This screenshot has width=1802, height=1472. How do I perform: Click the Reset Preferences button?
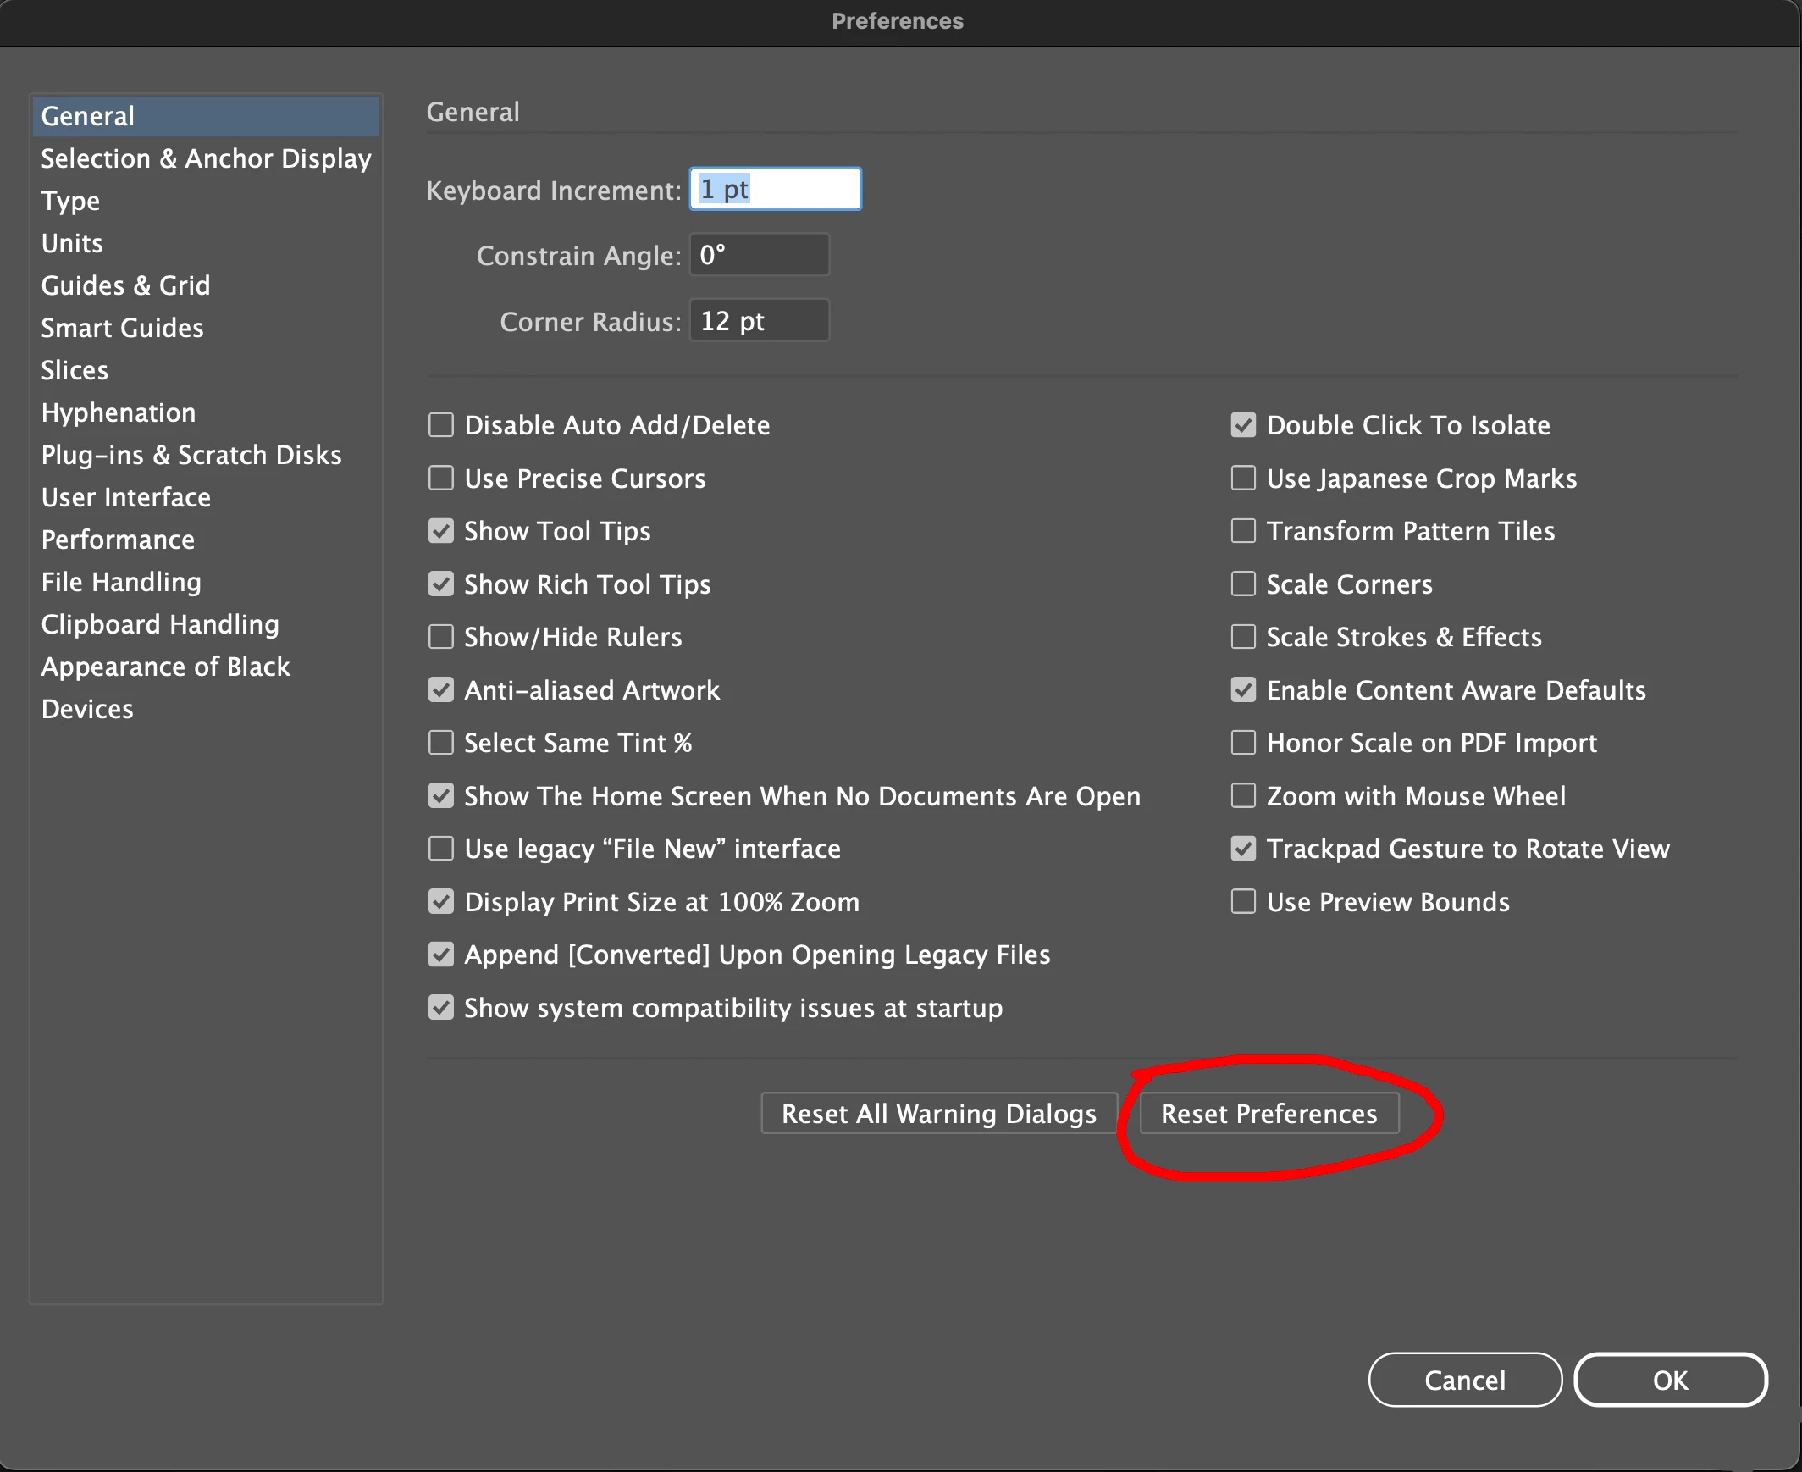coord(1268,1114)
